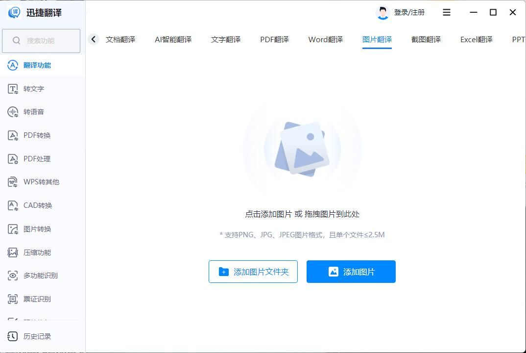526x353 pixels.
Task: Open the hamburger menu icon
Action: point(447,12)
